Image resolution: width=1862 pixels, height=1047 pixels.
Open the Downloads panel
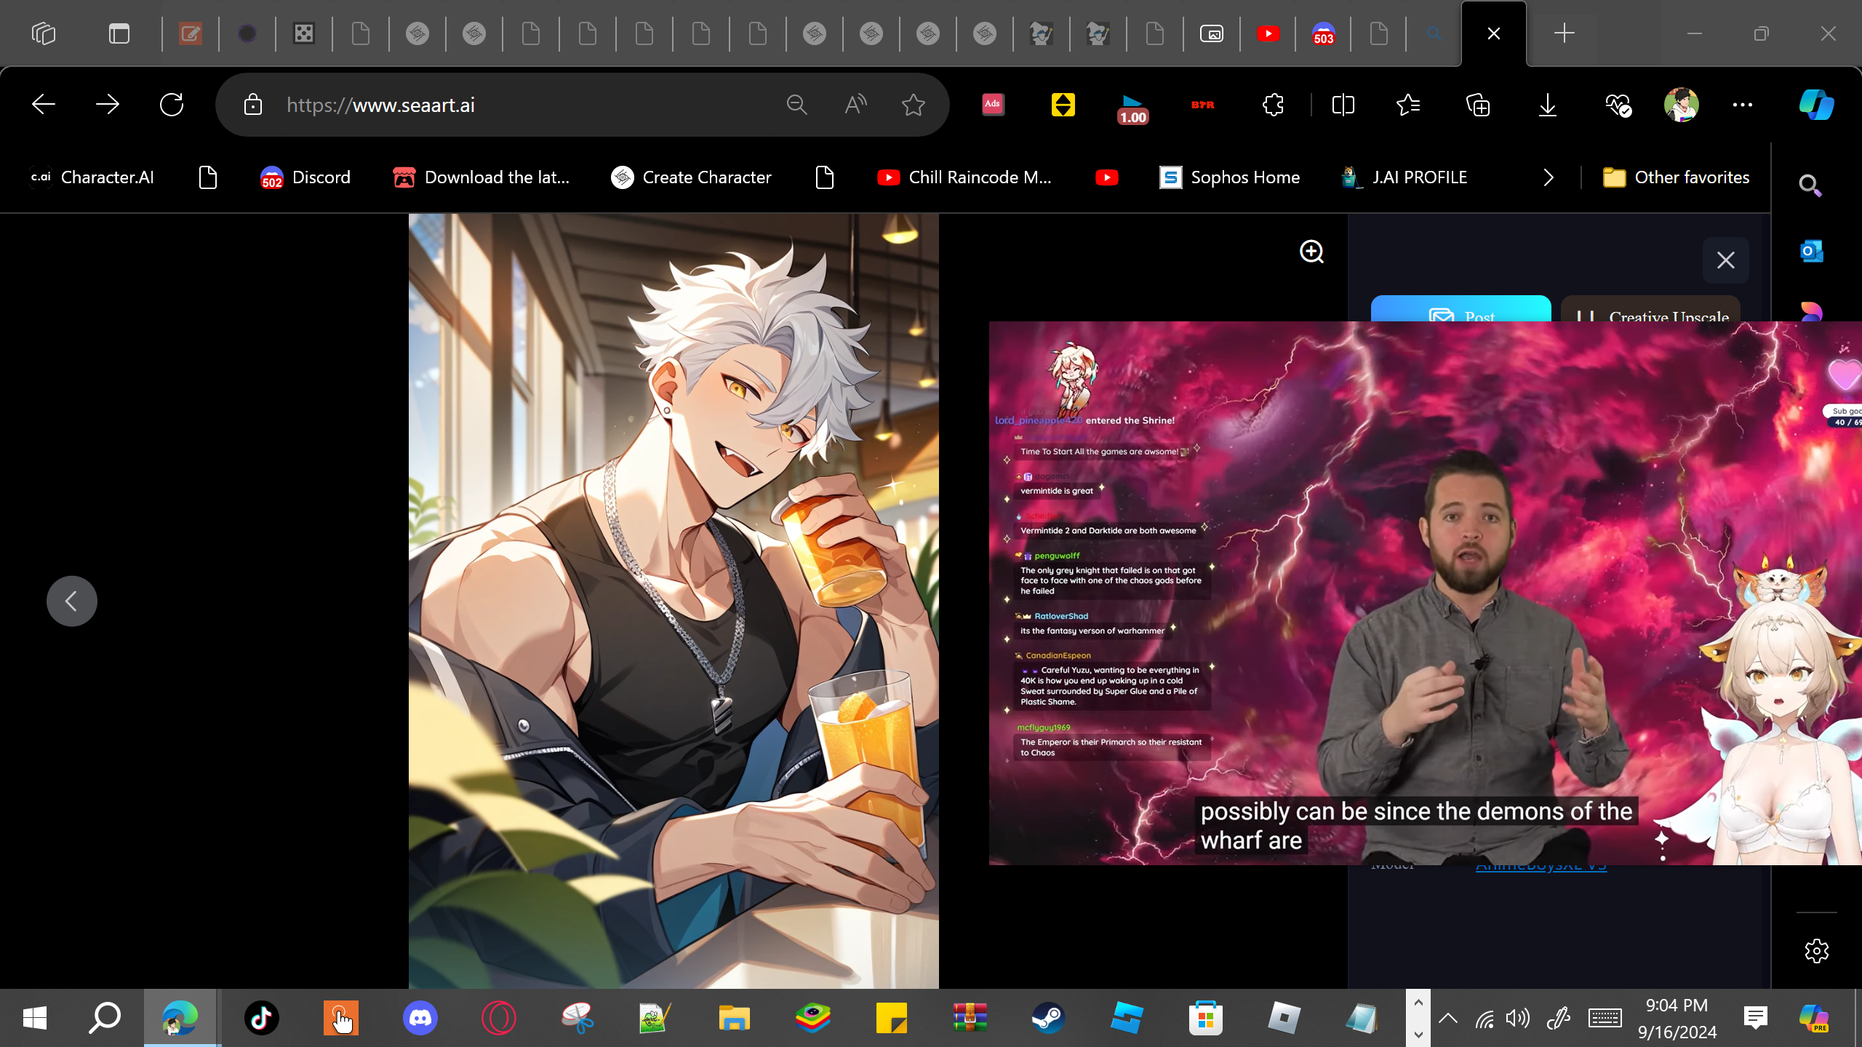(1548, 105)
